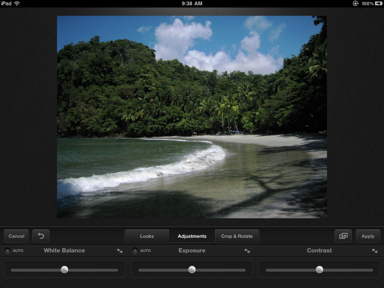Click the White Balance slider knob
384x288 pixels.
pyautogui.click(x=64, y=270)
